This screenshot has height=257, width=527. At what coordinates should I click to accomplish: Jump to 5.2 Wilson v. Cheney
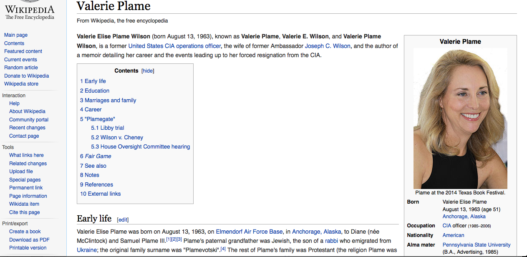click(x=117, y=137)
